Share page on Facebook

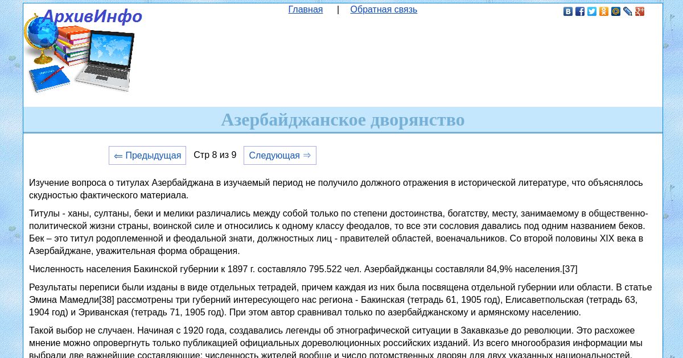coord(580,11)
